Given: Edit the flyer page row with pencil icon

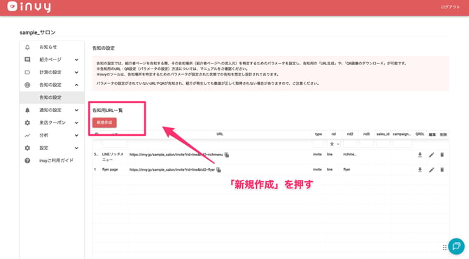Looking at the screenshot, I should 431,169.
